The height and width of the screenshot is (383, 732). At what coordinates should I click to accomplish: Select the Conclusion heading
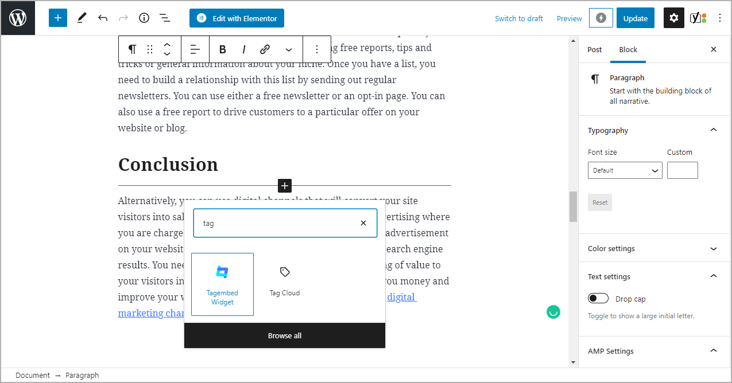(x=168, y=165)
